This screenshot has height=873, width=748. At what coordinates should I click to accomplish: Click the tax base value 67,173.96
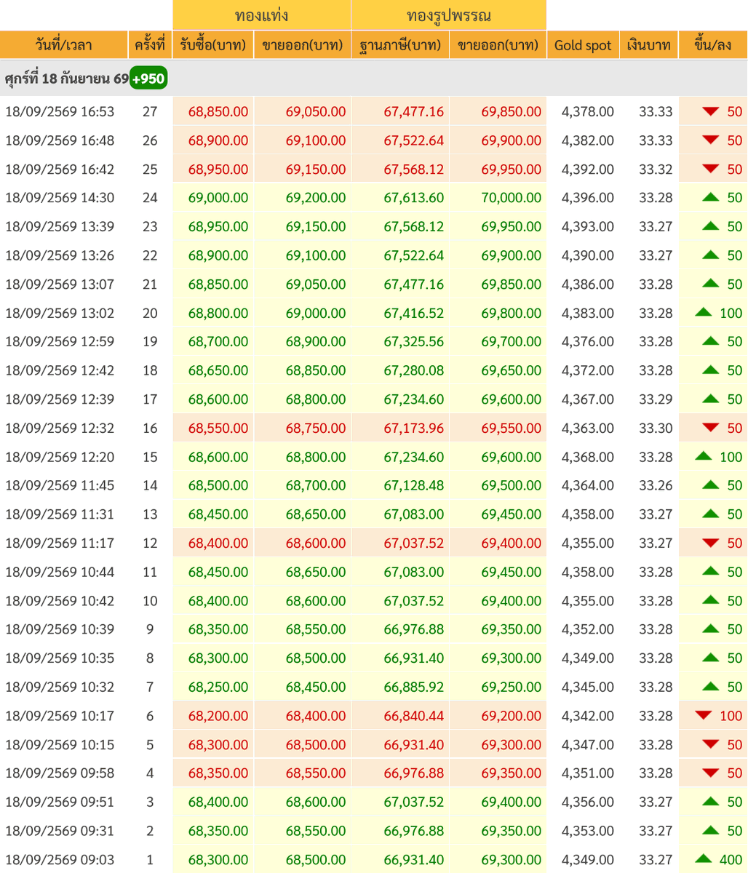[413, 428]
